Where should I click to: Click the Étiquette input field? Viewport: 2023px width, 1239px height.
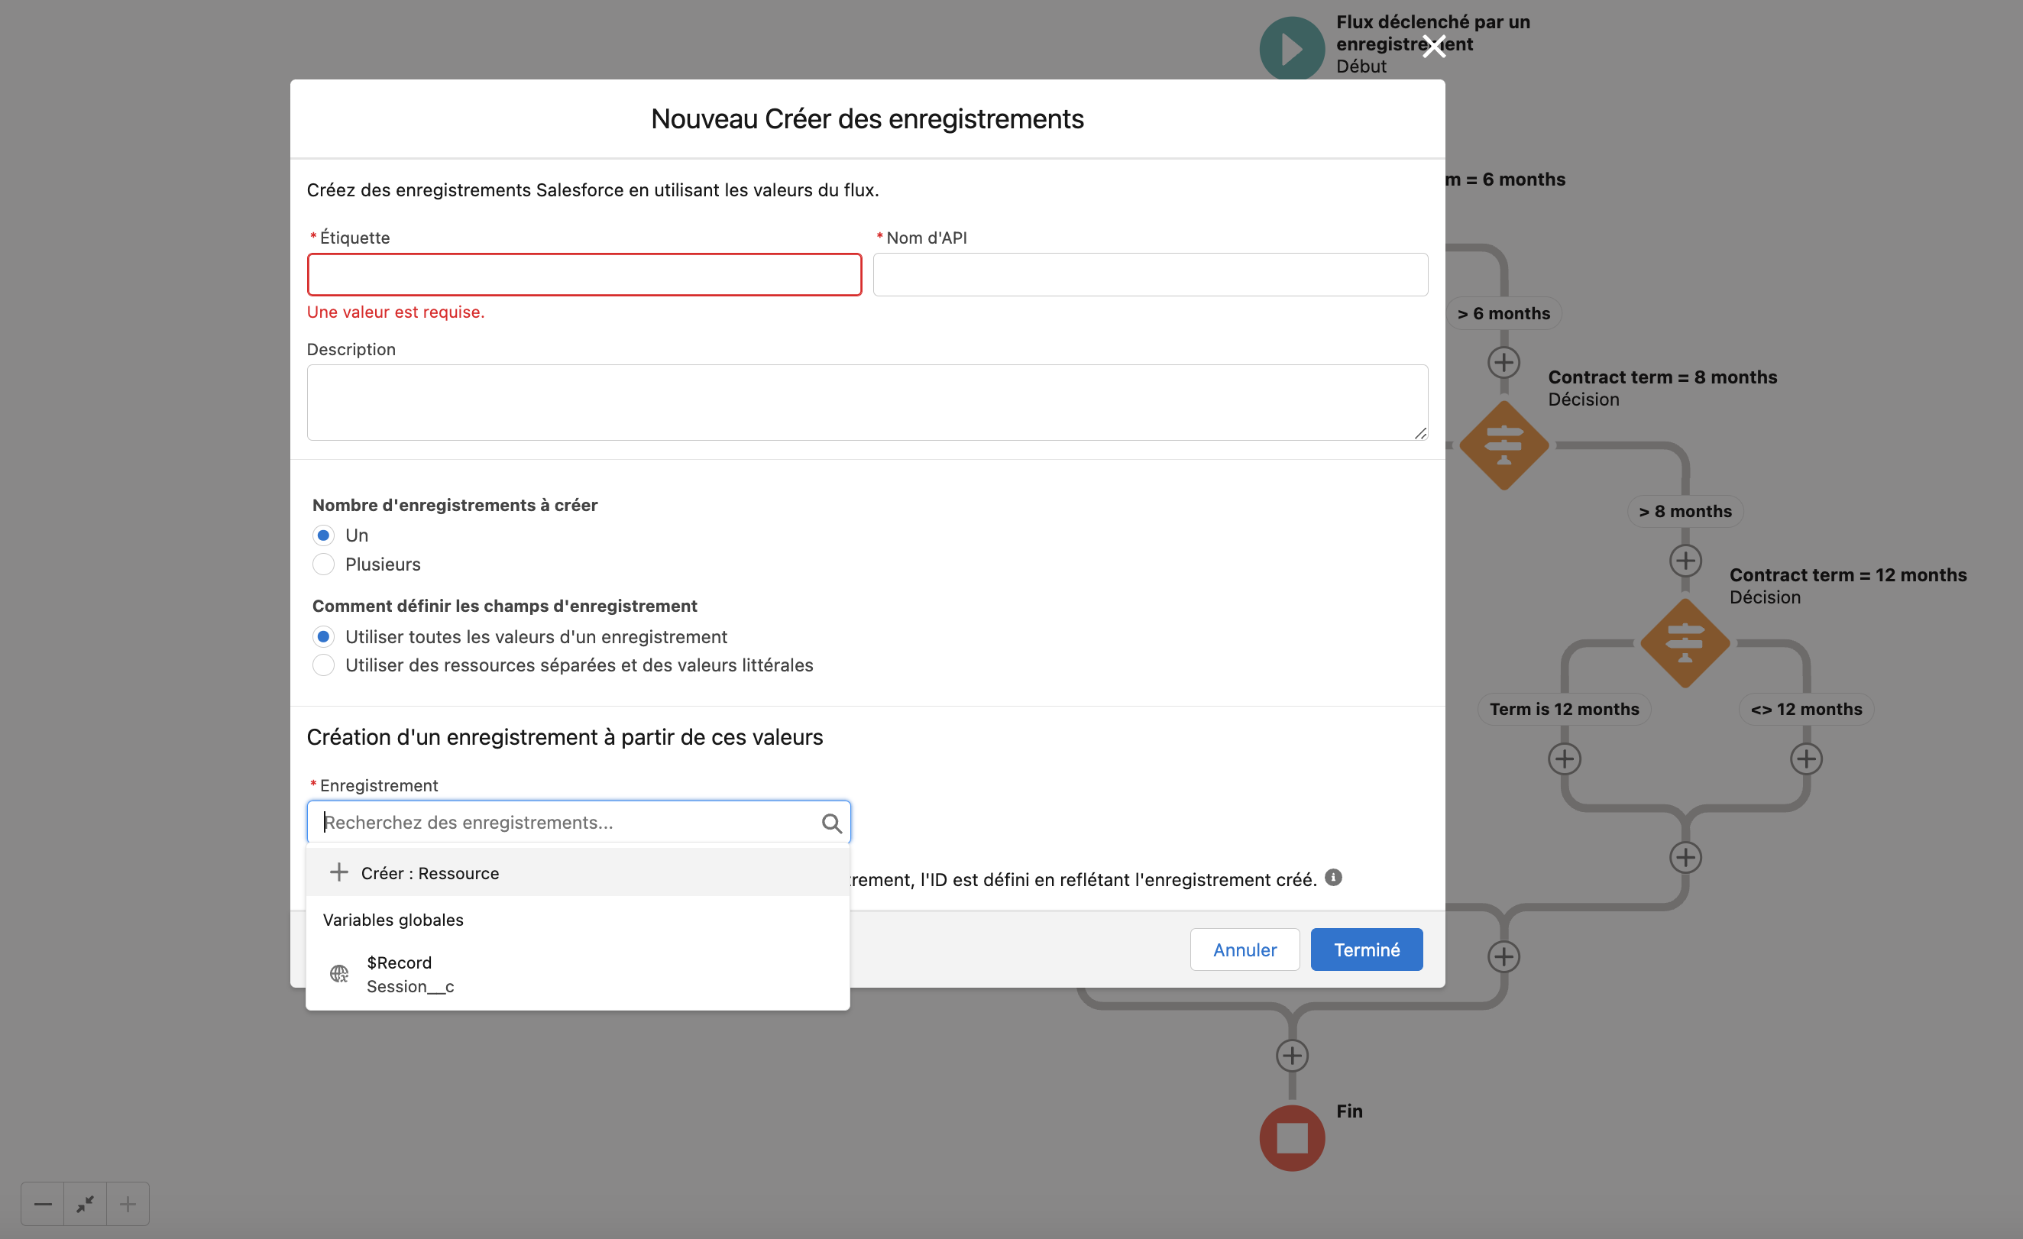[584, 274]
